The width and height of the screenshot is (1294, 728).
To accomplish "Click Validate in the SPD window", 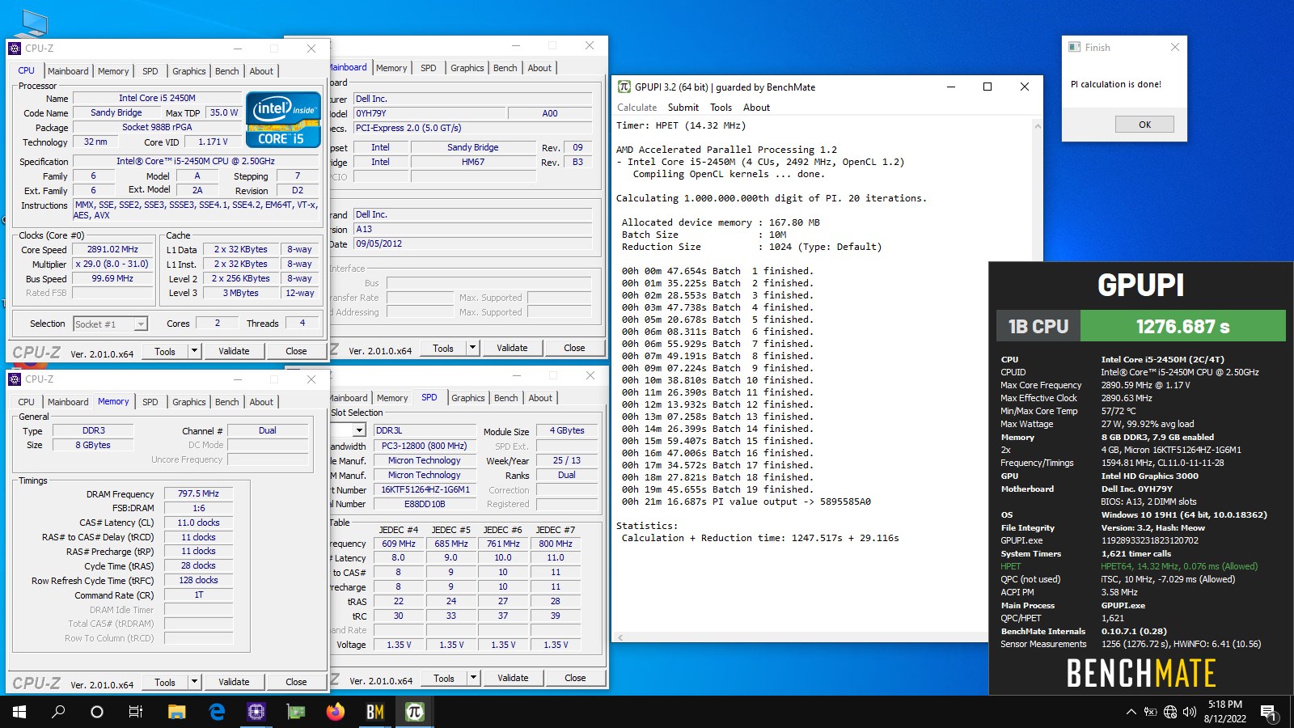I will pos(513,678).
